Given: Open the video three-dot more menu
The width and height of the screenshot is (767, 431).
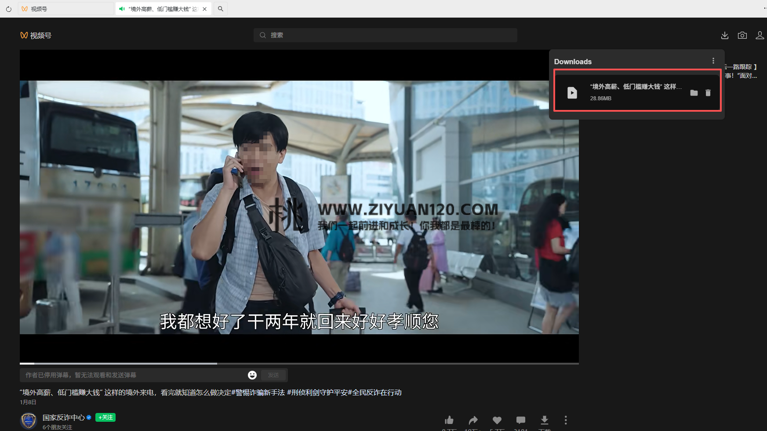Looking at the screenshot, I should point(566,420).
